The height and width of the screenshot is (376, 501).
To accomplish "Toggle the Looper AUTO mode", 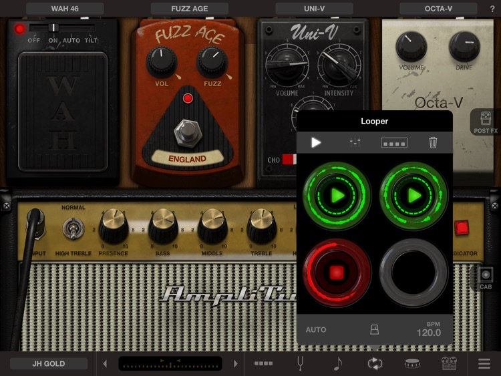I will pos(316,330).
